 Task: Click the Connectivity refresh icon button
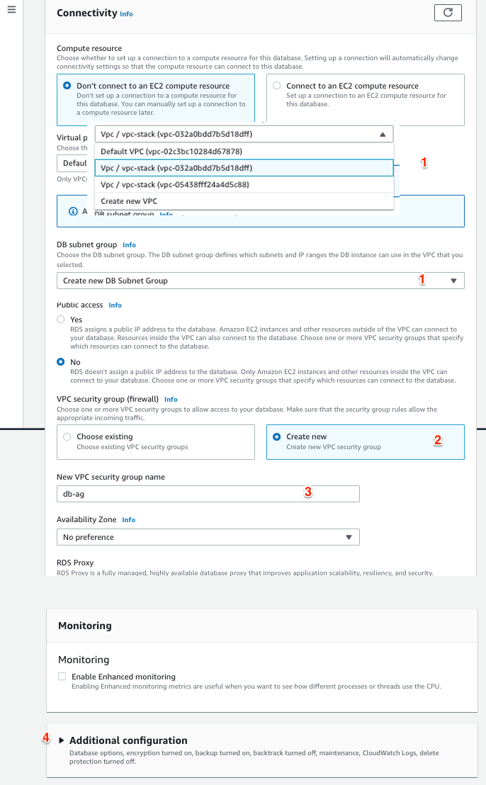pos(447,13)
